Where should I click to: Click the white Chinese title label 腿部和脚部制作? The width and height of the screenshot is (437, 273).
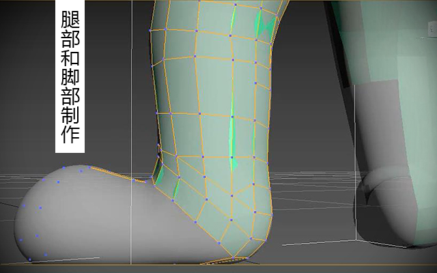click(x=70, y=76)
